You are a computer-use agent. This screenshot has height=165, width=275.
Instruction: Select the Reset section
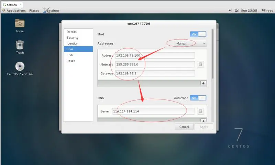click(x=78, y=61)
